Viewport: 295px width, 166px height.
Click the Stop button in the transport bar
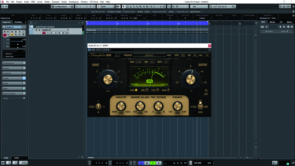pyautogui.click(x=147, y=163)
